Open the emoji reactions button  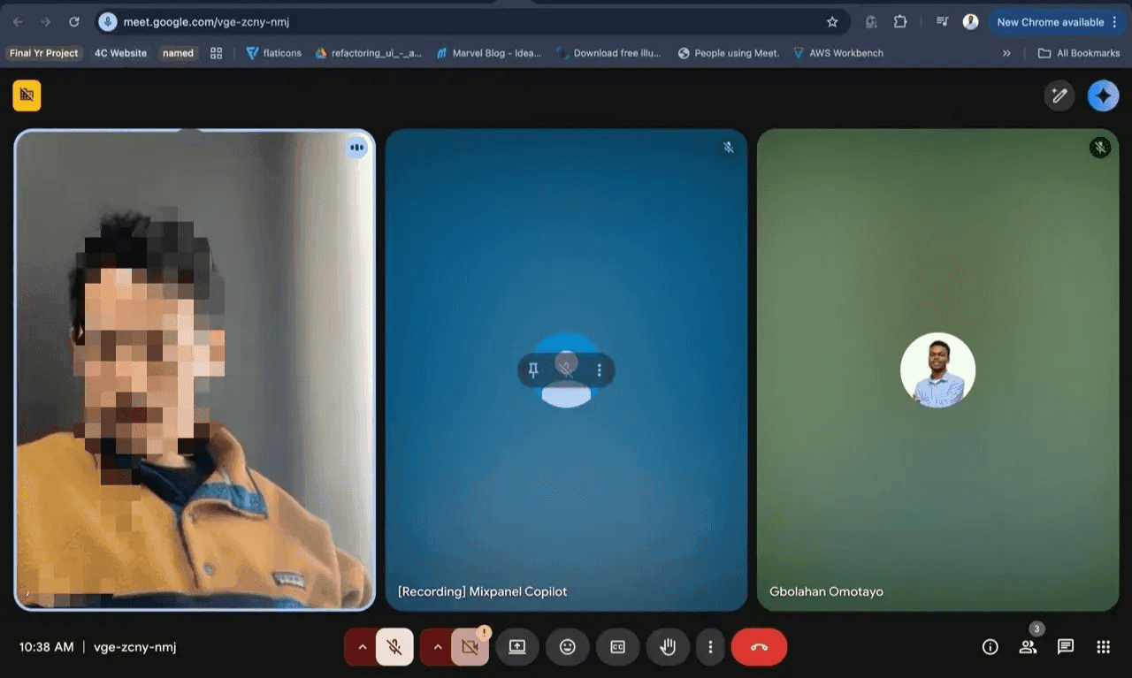[x=568, y=647]
